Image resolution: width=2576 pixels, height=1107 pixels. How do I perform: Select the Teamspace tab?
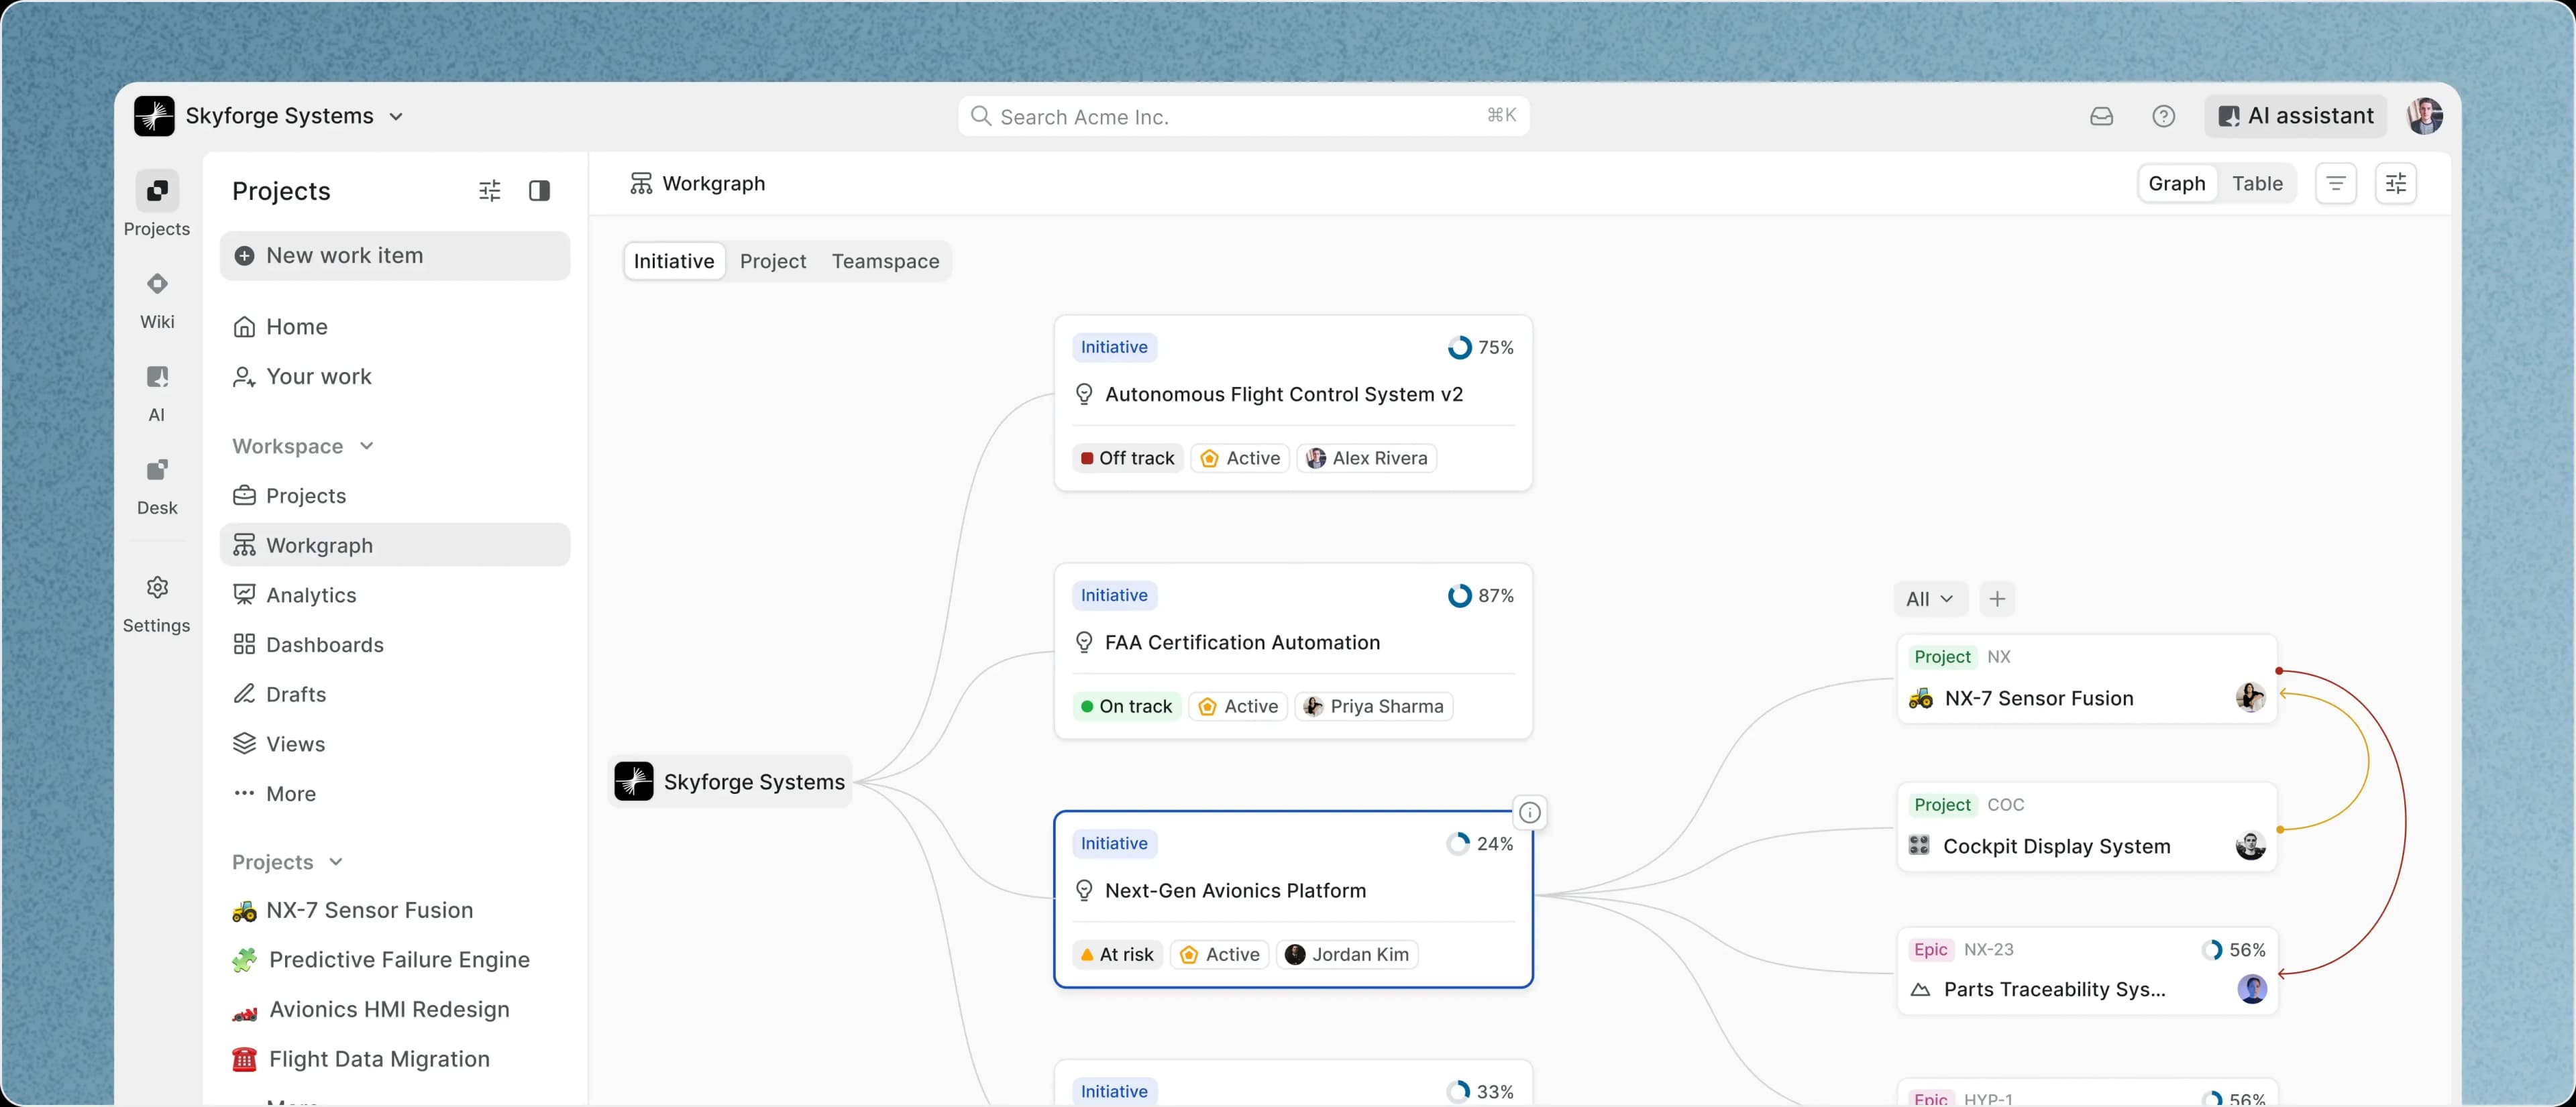[885, 261]
